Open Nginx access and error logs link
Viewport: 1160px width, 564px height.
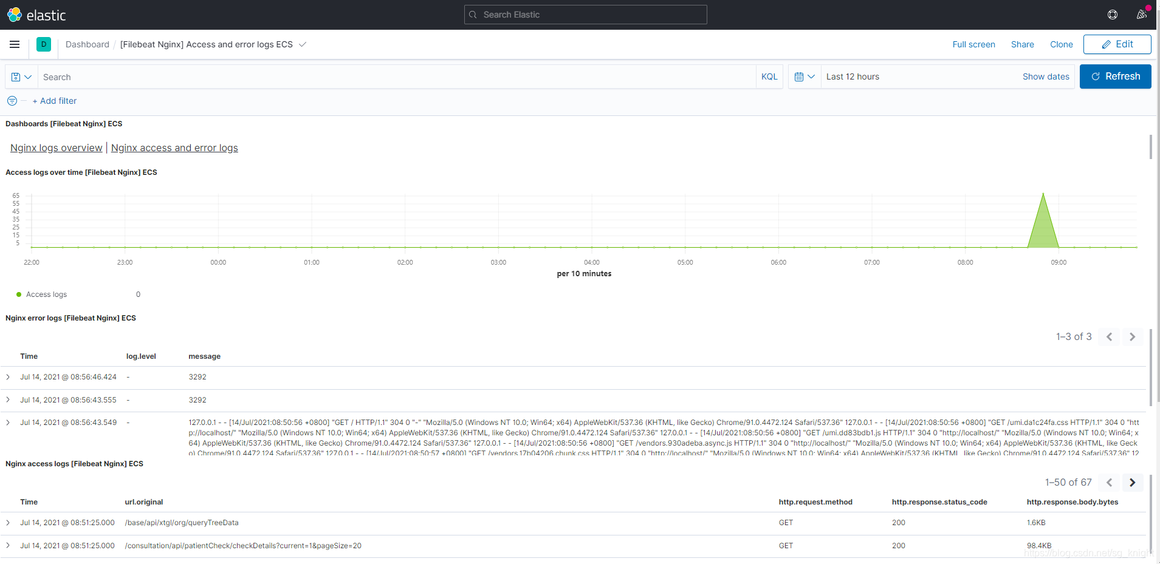pyautogui.click(x=174, y=148)
